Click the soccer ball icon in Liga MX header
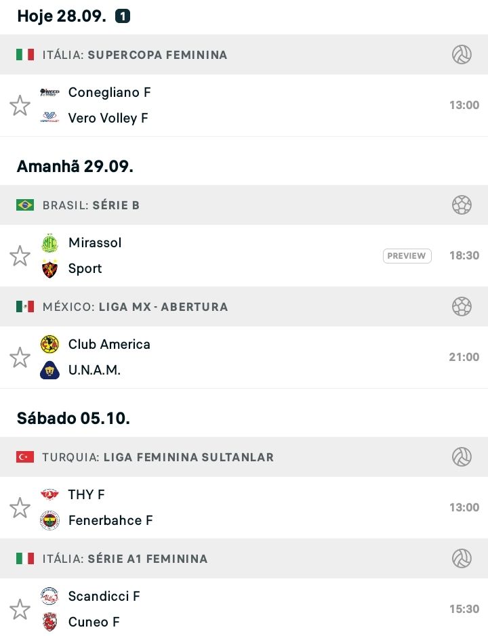The width and height of the screenshot is (488, 636). 462,307
